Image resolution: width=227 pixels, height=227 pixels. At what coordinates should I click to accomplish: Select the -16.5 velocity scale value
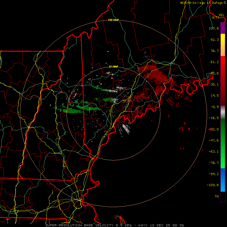pyautogui.click(x=214, y=118)
